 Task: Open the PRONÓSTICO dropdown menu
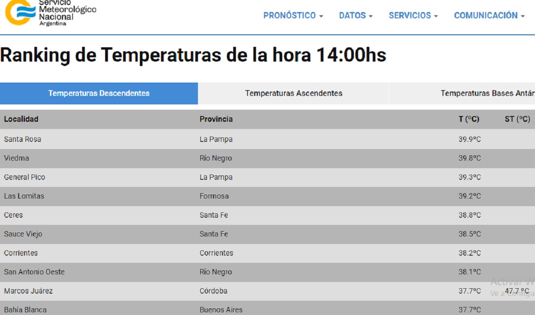(x=293, y=16)
